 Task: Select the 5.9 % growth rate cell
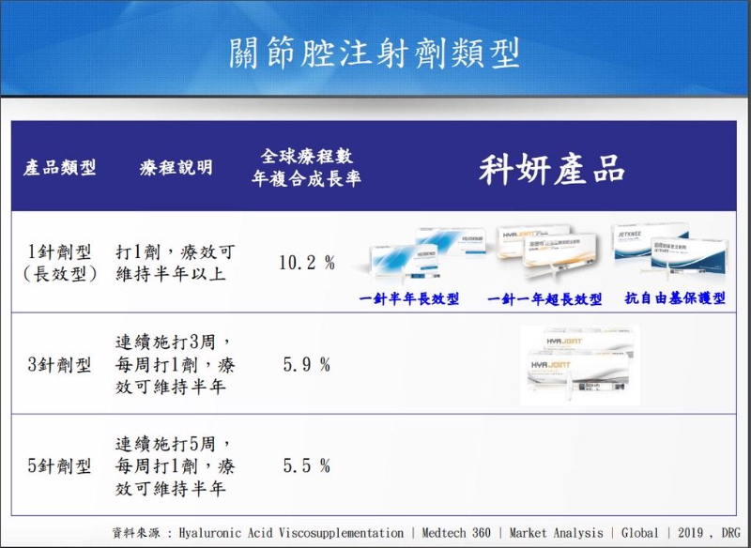coord(306,364)
